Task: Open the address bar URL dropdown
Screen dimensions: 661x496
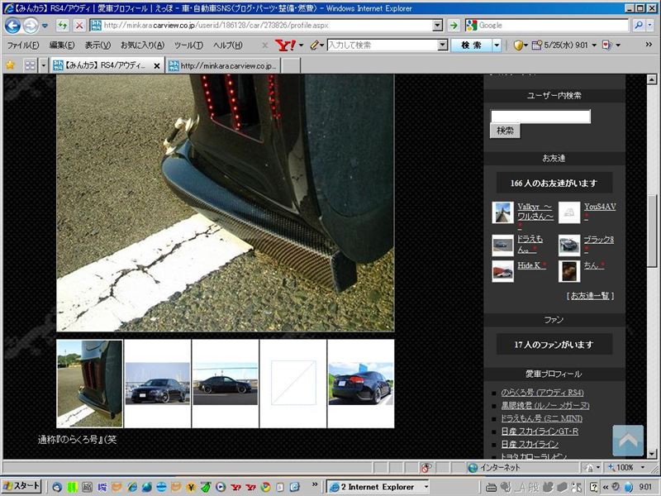Action: (x=438, y=26)
